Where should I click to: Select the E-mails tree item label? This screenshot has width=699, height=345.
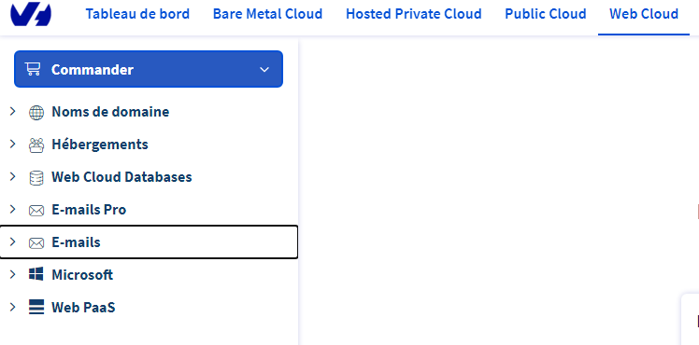[x=77, y=242]
